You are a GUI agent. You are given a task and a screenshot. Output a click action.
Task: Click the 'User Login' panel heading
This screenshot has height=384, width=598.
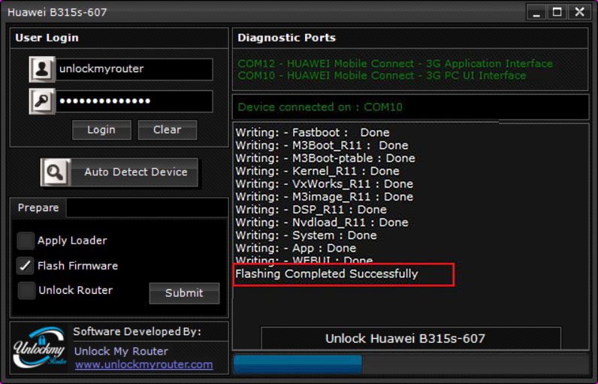(47, 38)
